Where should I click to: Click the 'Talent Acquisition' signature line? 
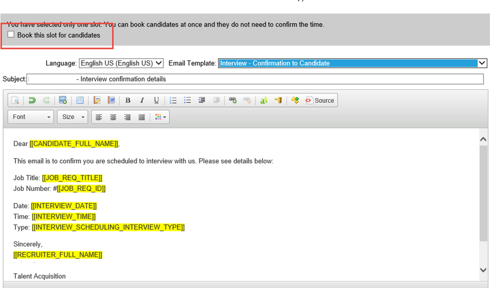(40, 276)
